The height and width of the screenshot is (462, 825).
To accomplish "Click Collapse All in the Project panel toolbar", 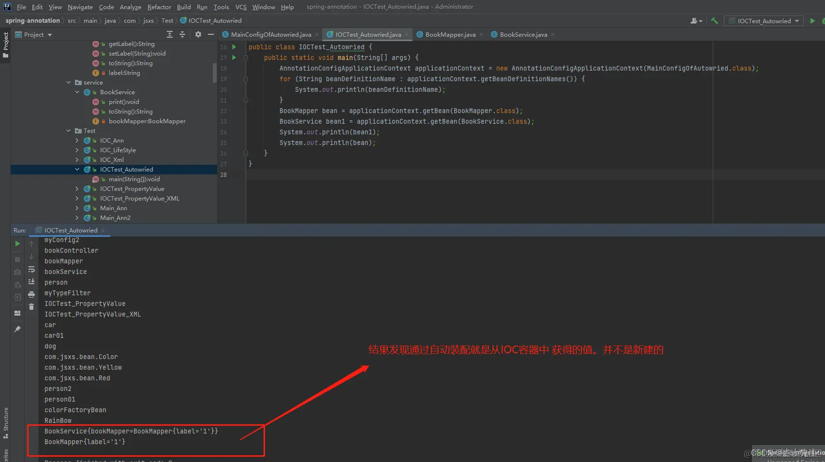I will (182, 34).
